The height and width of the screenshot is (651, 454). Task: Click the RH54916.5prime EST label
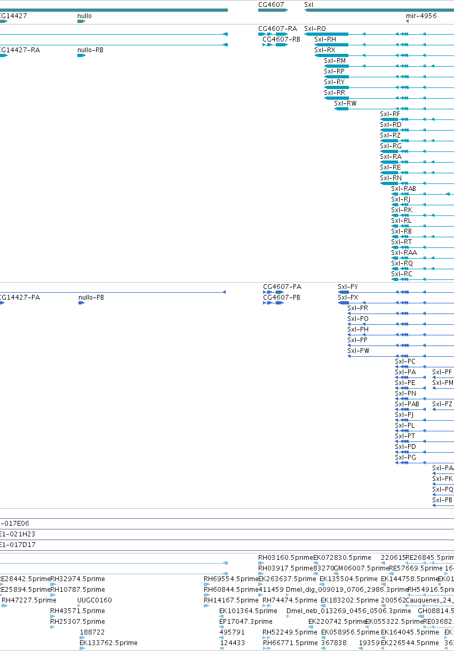tap(431, 590)
